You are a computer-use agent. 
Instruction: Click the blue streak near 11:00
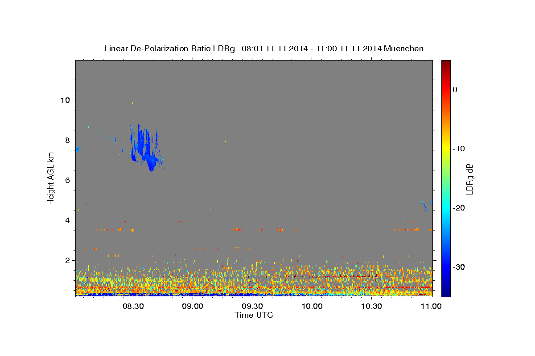424,206
